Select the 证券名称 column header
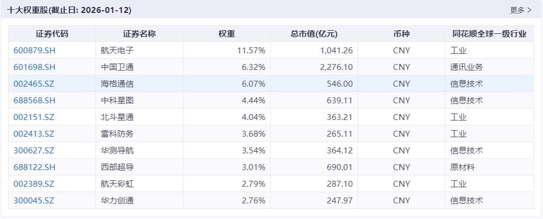The height and width of the screenshot is (219, 543). tap(139, 34)
